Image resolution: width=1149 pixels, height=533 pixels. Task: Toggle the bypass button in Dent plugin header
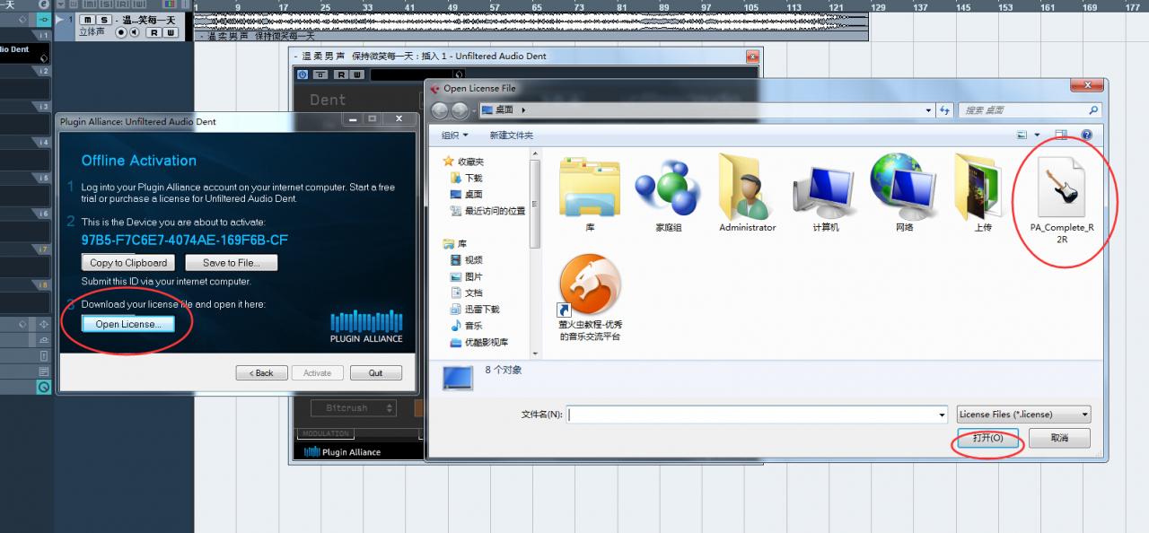(x=319, y=74)
